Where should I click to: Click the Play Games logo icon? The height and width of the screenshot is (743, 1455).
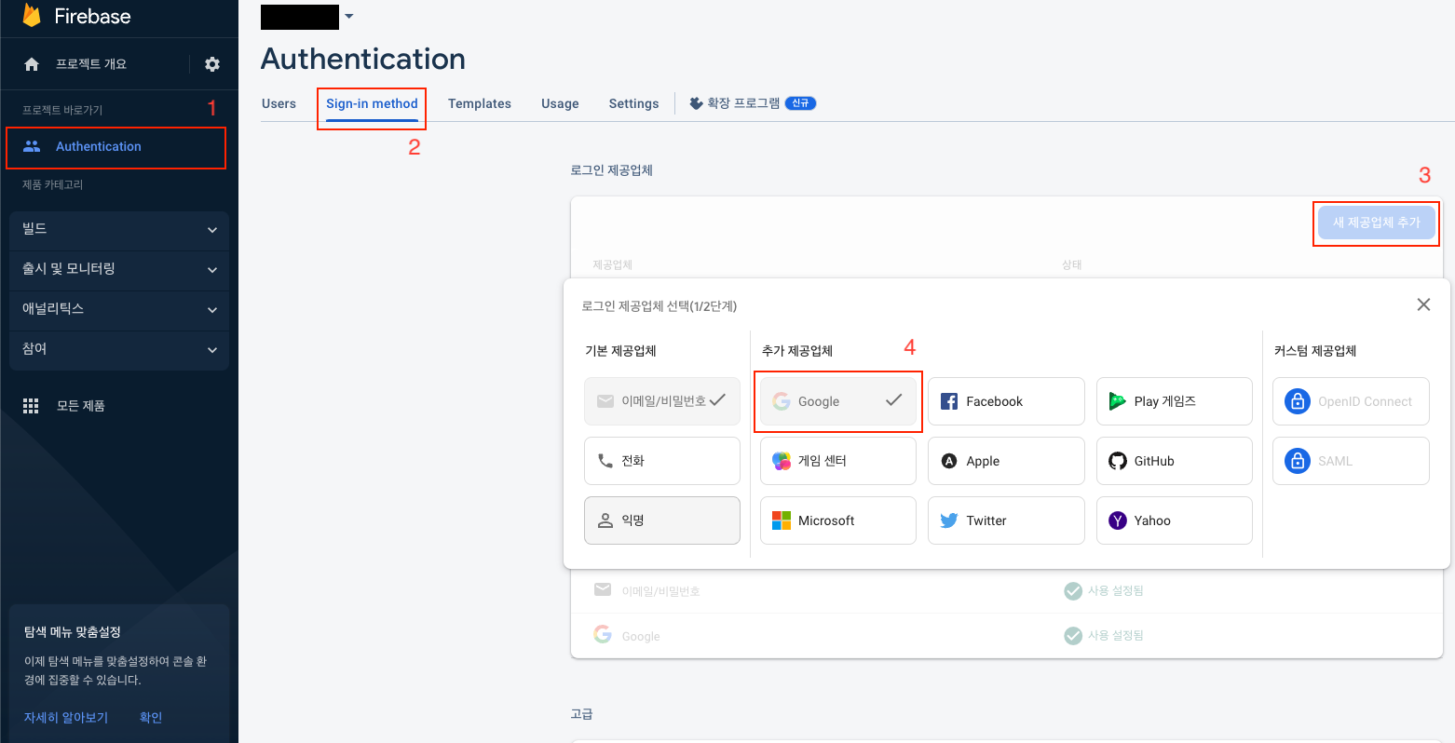(x=1118, y=401)
